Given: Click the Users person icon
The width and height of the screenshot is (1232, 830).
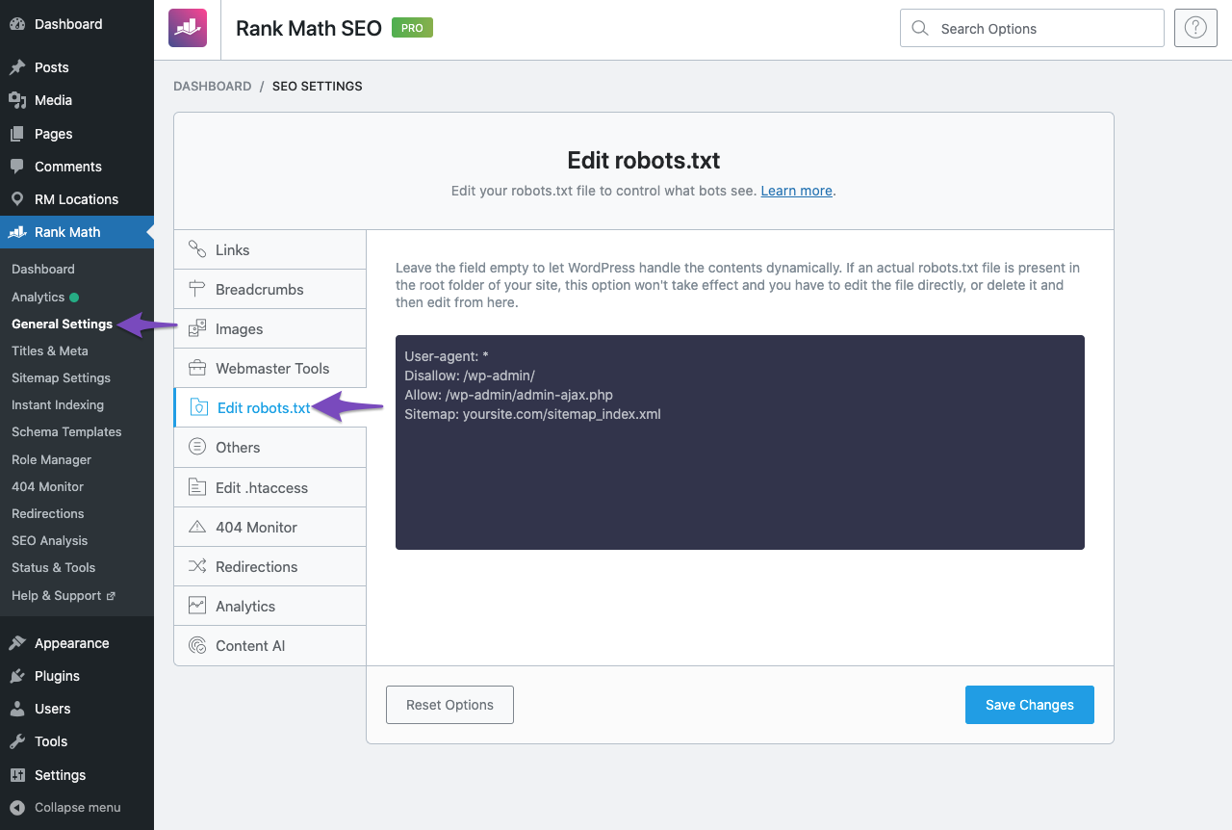Looking at the screenshot, I should pyautogui.click(x=17, y=709).
